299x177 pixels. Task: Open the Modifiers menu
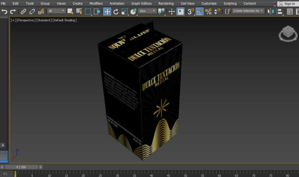[x=96, y=3]
